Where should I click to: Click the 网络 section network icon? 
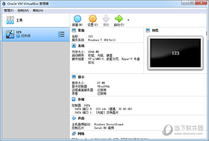coord(74,134)
